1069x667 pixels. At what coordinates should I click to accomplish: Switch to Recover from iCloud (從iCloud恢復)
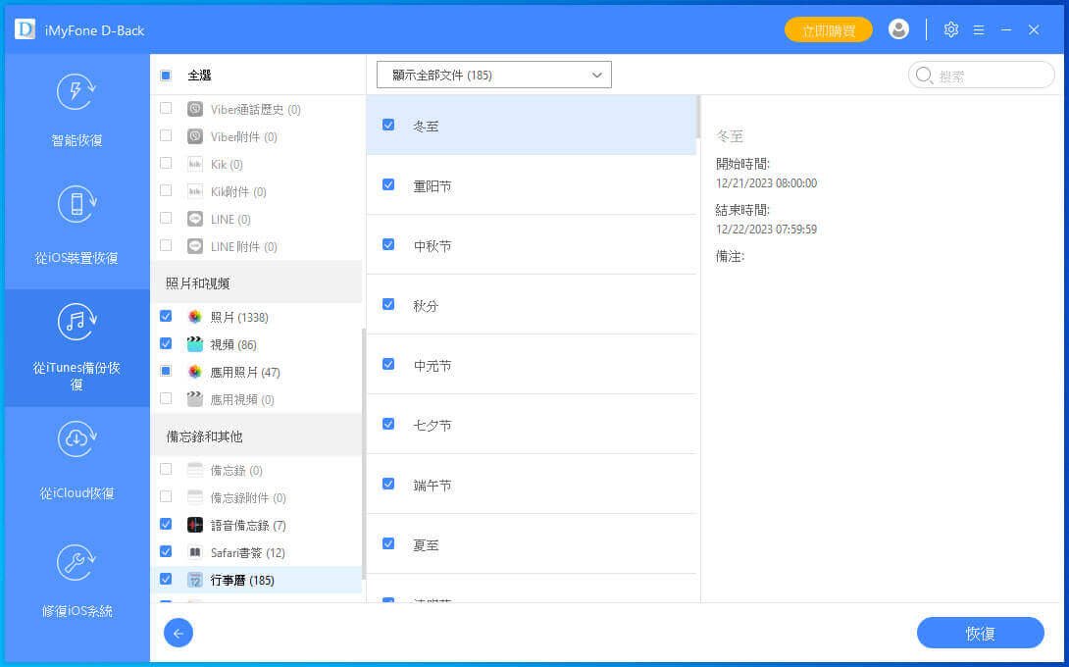coord(76,463)
